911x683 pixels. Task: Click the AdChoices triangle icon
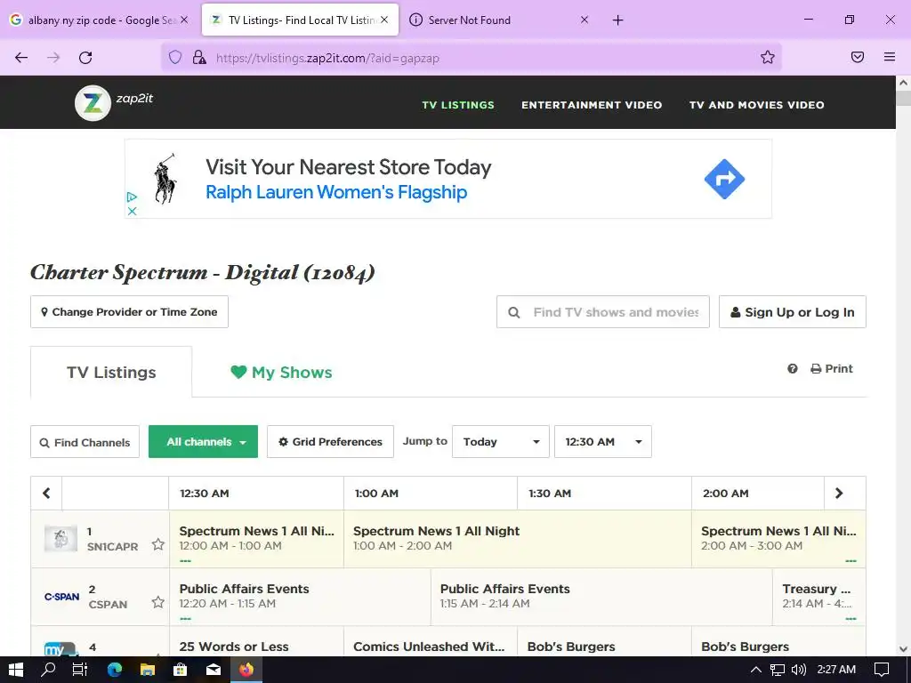click(132, 197)
